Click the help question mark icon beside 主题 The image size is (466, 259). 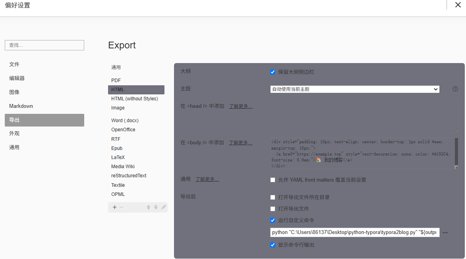455,89
